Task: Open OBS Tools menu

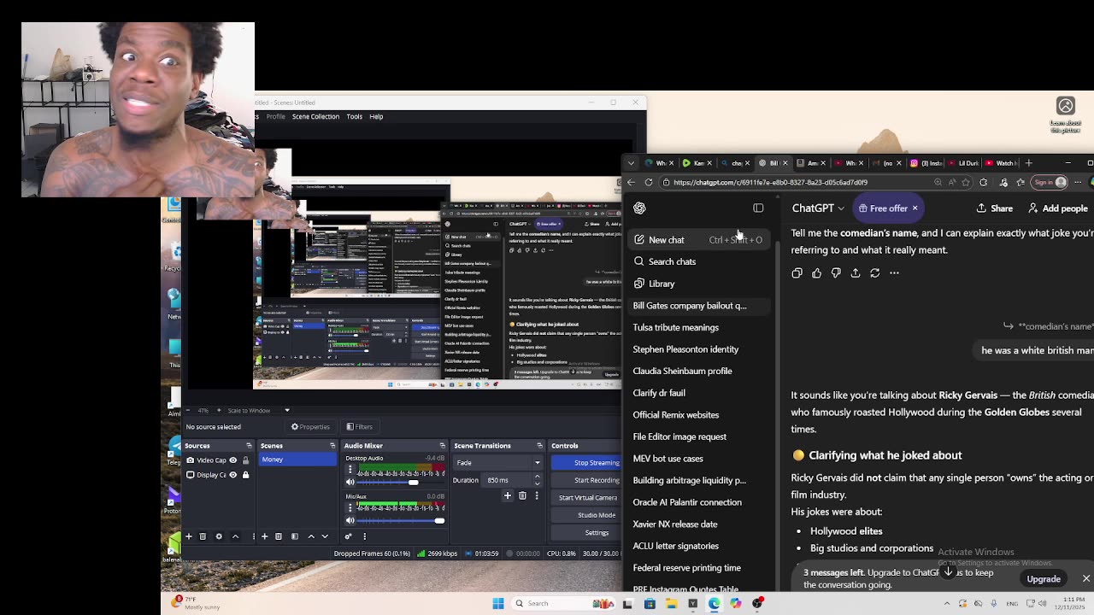Action: coord(354,116)
